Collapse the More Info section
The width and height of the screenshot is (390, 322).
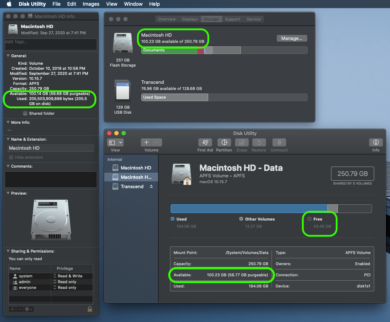coord(8,122)
